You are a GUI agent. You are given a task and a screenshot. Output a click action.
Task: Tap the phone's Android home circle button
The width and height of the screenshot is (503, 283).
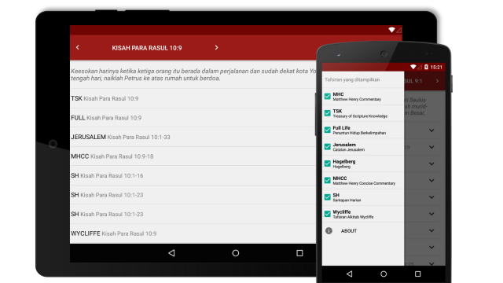click(x=384, y=274)
